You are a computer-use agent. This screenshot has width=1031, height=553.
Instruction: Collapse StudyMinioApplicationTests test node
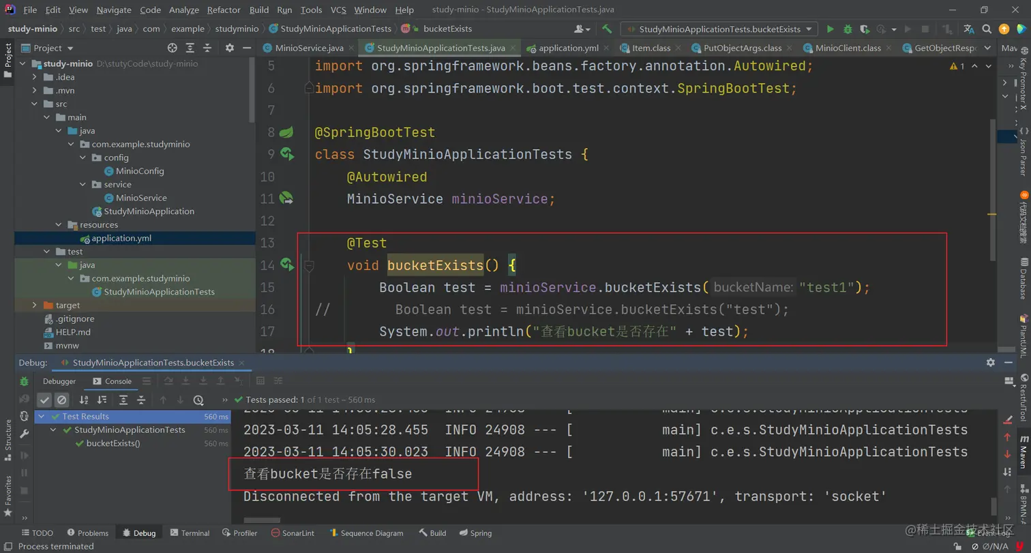click(54, 430)
